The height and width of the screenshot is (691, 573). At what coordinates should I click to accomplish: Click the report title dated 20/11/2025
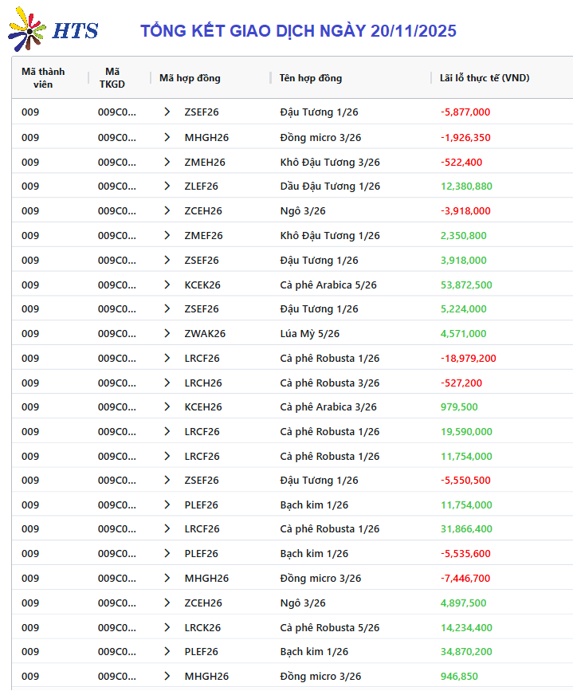pos(298,31)
